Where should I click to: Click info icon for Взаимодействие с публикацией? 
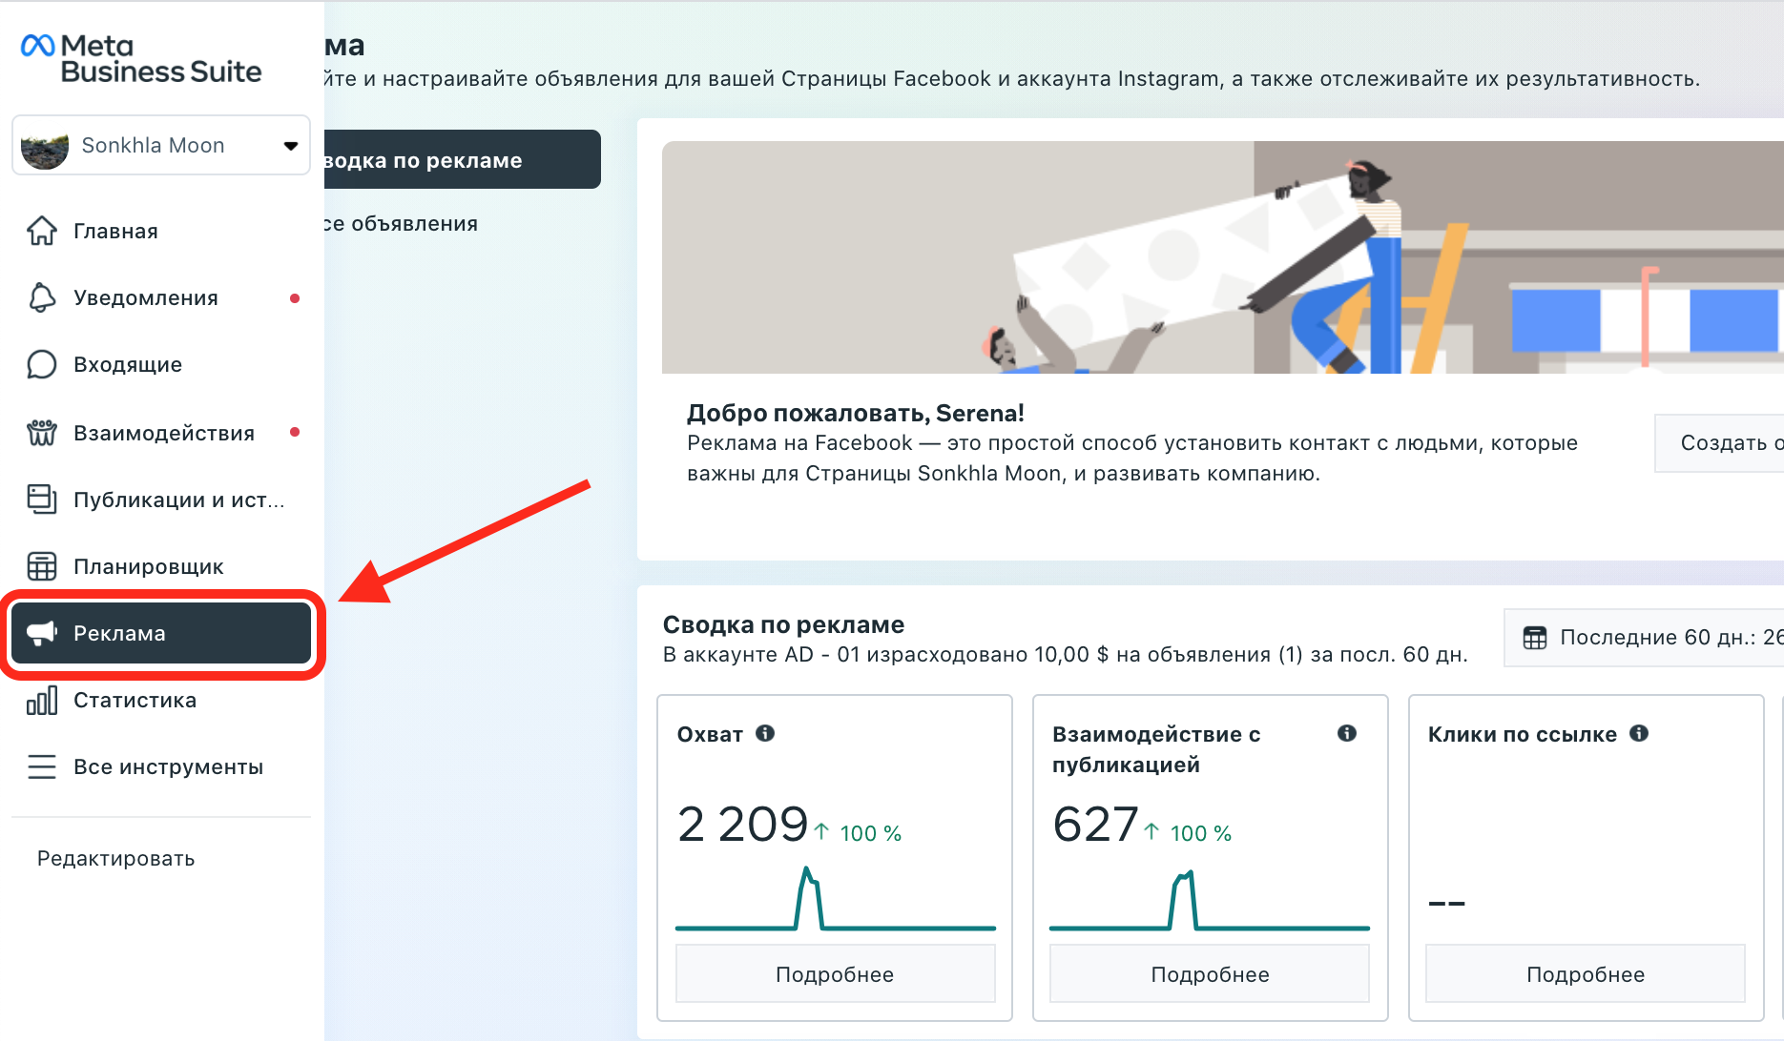coord(1347,733)
